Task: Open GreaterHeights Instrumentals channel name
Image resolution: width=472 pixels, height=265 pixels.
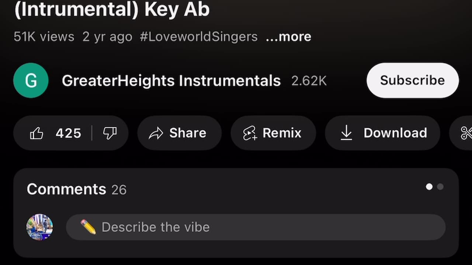Action: (171, 81)
